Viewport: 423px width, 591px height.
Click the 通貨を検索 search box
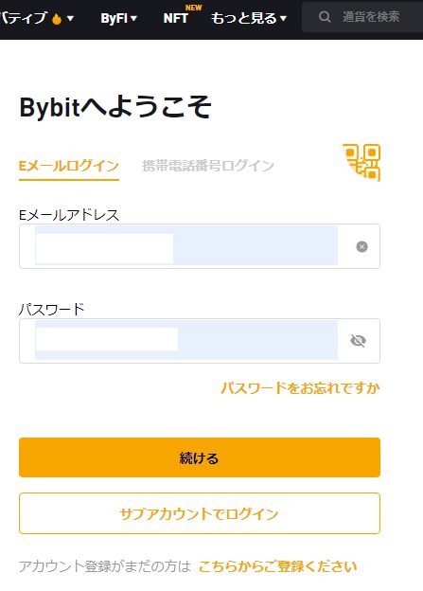click(x=362, y=17)
